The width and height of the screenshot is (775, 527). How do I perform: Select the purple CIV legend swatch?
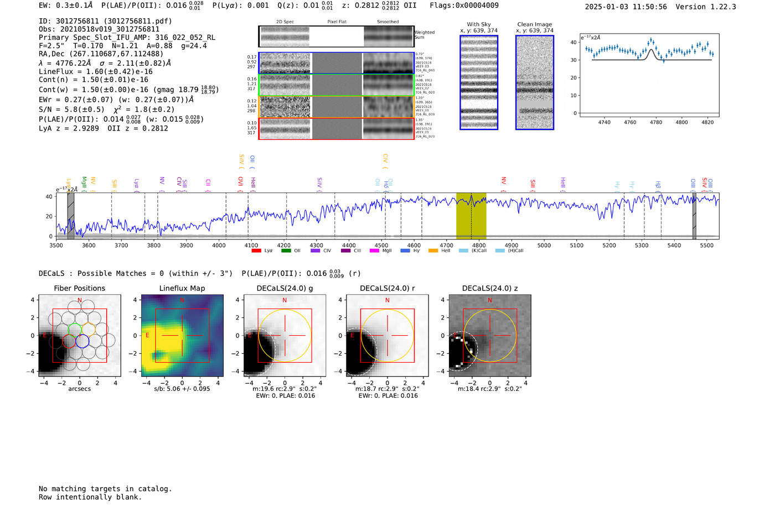[316, 251]
